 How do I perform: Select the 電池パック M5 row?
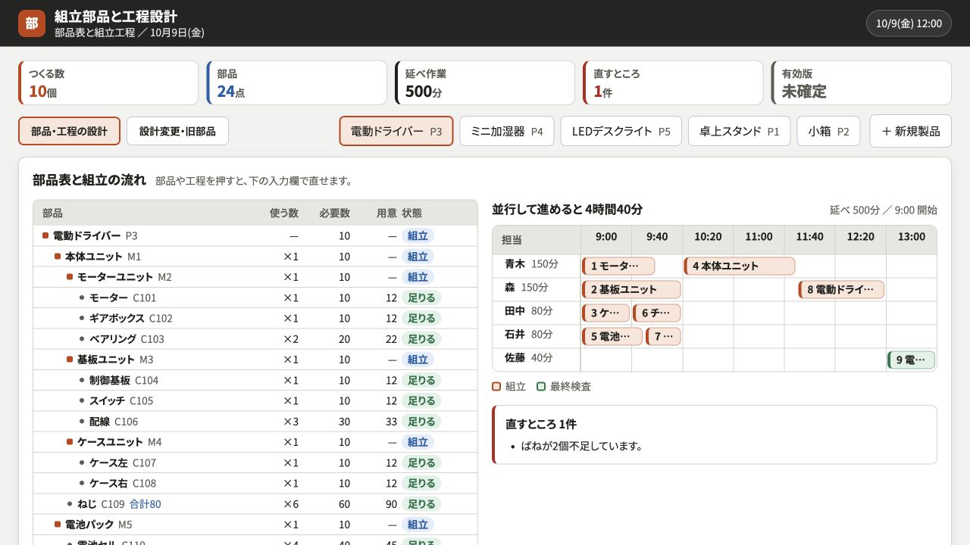coord(255,525)
